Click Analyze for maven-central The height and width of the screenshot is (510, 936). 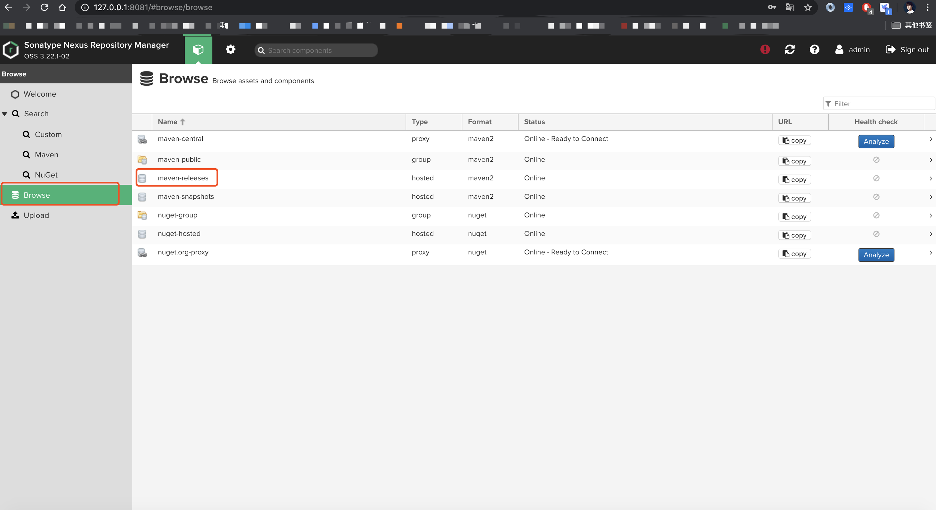point(876,141)
